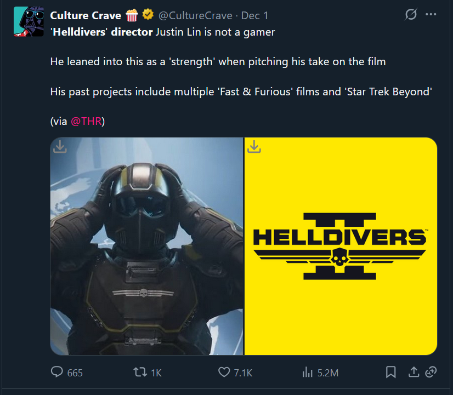Open the three-dot more options menu
This screenshot has height=395, width=453.
(431, 15)
